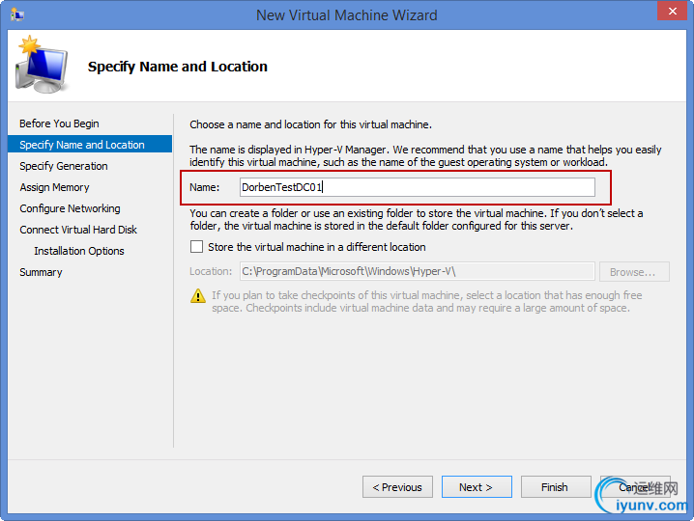Click the window title 'New Virtual Machine Wizard'

pos(347,15)
